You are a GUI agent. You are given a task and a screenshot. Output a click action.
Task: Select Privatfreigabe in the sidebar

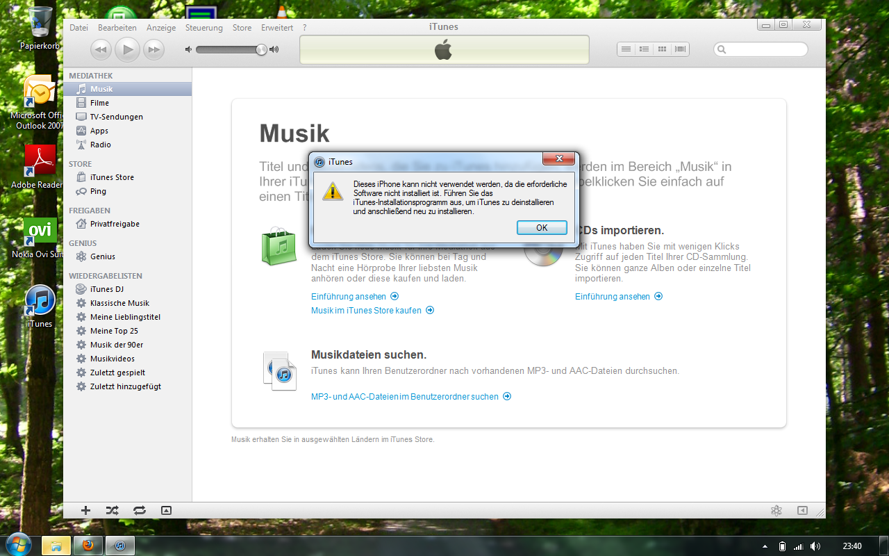[128, 224]
